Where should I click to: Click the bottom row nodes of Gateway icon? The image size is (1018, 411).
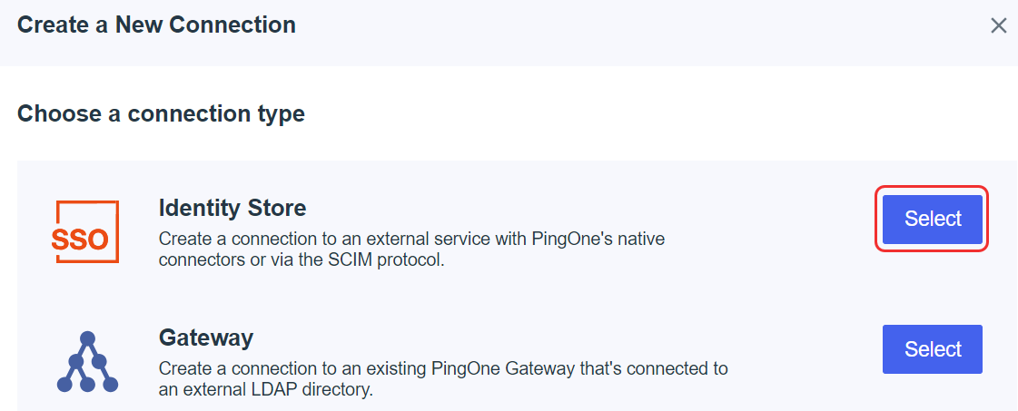tap(88, 385)
